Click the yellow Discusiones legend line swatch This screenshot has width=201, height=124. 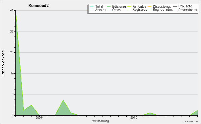[x=150, y=7]
